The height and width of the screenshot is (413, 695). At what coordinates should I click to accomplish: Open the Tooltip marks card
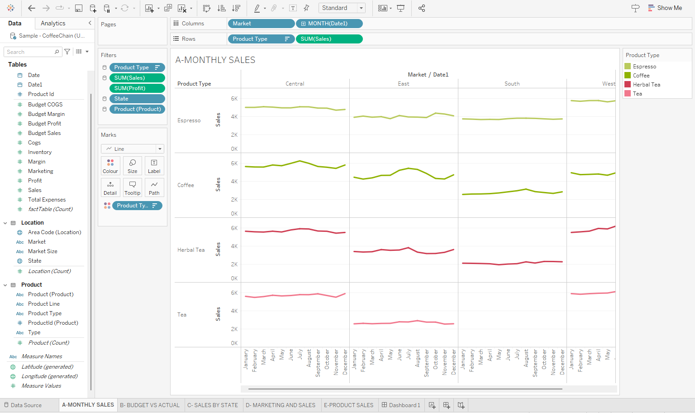point(133,187)
